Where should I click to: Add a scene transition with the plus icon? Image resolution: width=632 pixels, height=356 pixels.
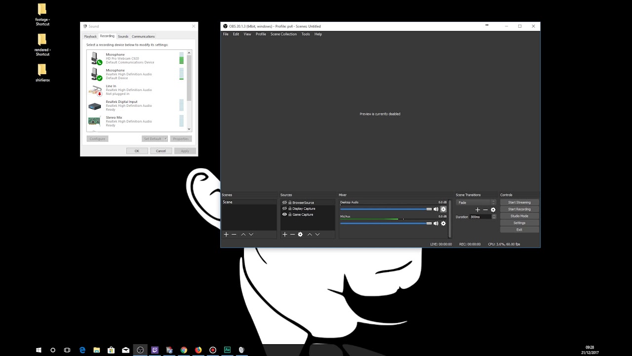coord(477,210)
